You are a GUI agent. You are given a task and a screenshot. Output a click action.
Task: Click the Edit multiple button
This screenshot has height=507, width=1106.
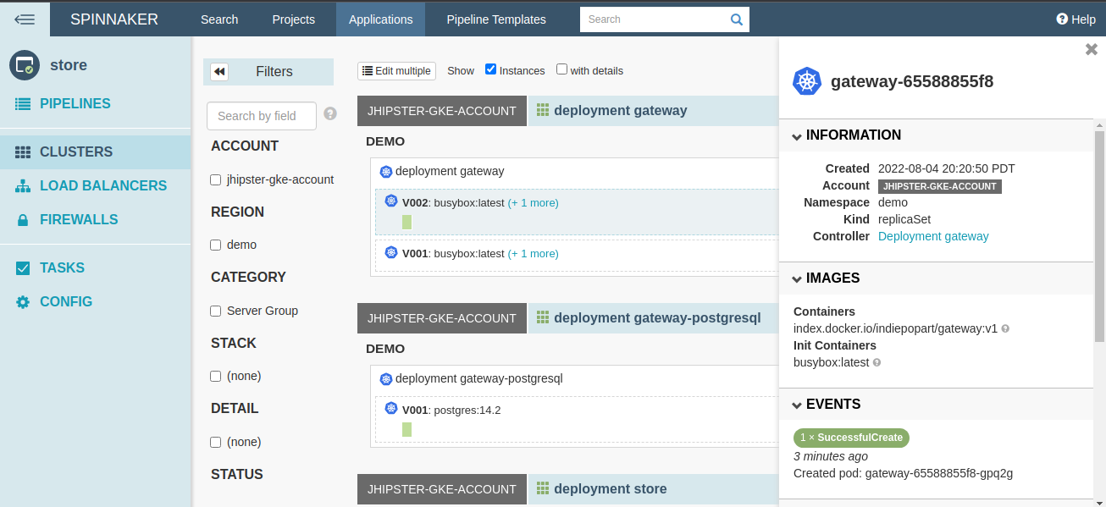coord(396,71)
